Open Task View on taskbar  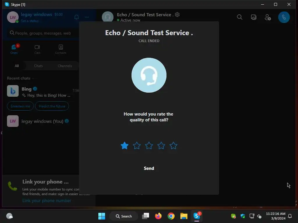point(146,216)
